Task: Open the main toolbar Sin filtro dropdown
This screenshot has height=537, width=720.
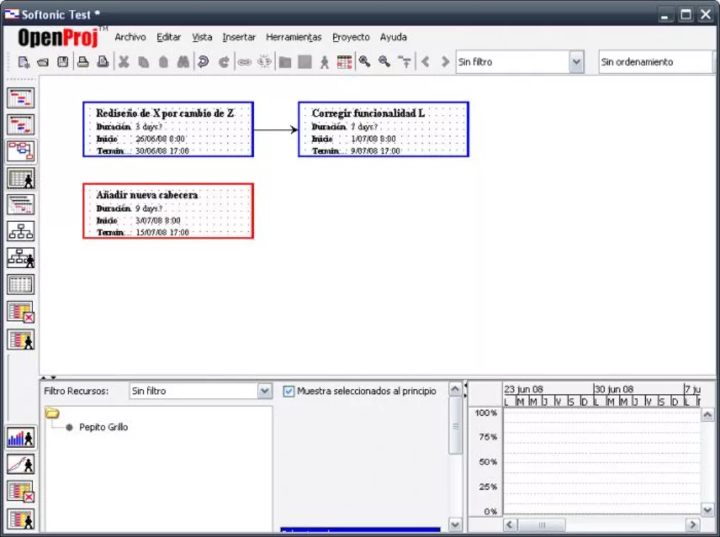Action: (x=576, y=62)
